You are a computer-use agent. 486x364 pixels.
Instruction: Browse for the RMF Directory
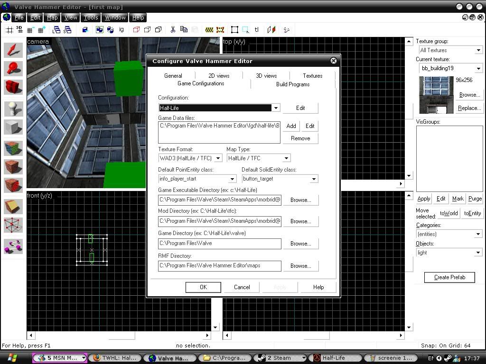coord(300,266)
